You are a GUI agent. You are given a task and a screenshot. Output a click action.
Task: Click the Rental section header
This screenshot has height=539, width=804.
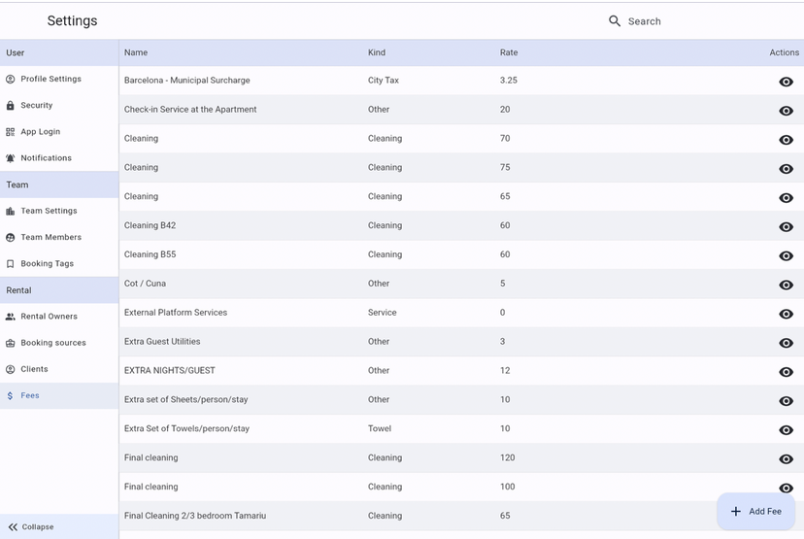click(59, 290)
